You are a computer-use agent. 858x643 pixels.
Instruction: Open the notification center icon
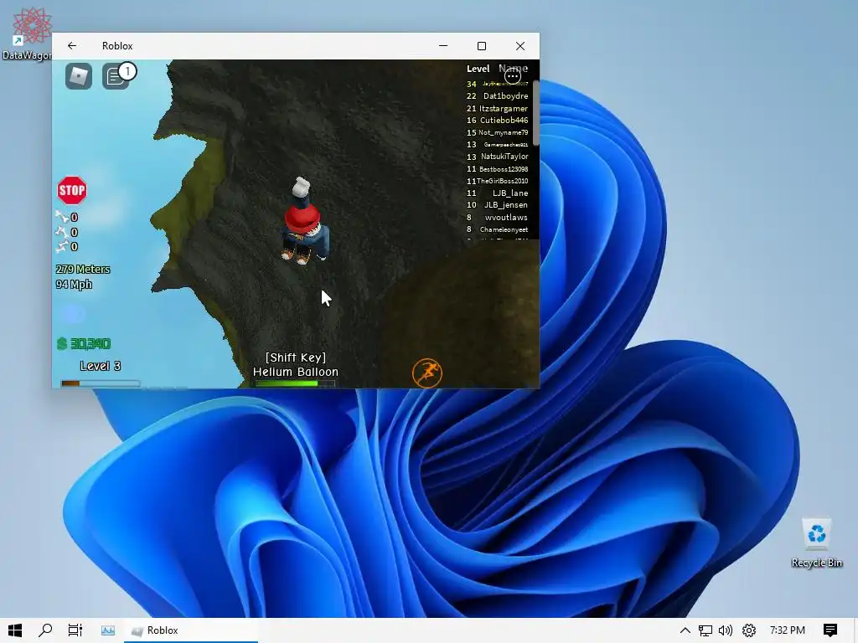[x=830, y=630]
